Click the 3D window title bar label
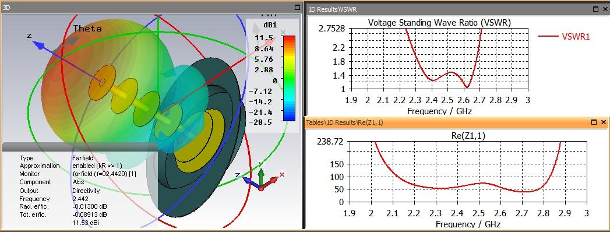 (6, 8)
